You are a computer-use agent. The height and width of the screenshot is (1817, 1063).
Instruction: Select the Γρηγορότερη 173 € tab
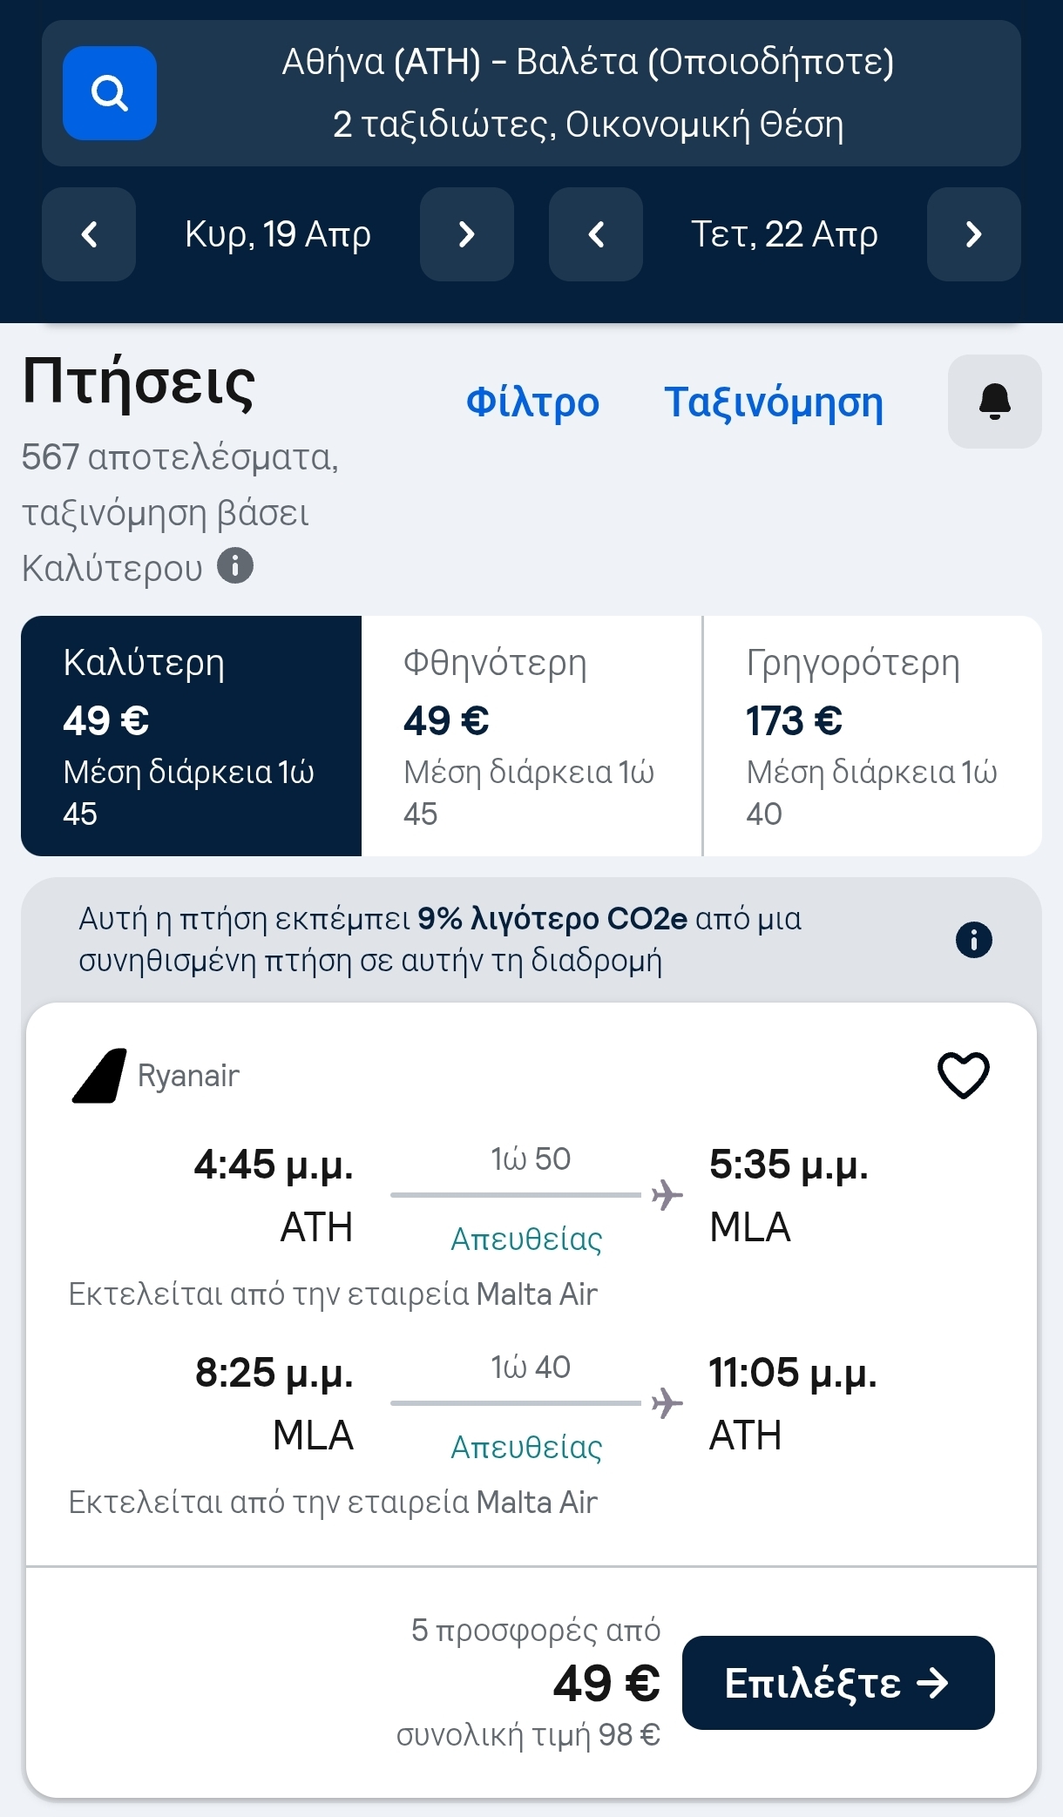pos(872,736)
